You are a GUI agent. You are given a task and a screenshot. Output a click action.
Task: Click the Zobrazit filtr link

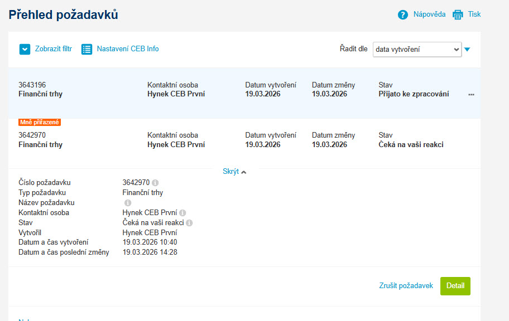(54, 49)
